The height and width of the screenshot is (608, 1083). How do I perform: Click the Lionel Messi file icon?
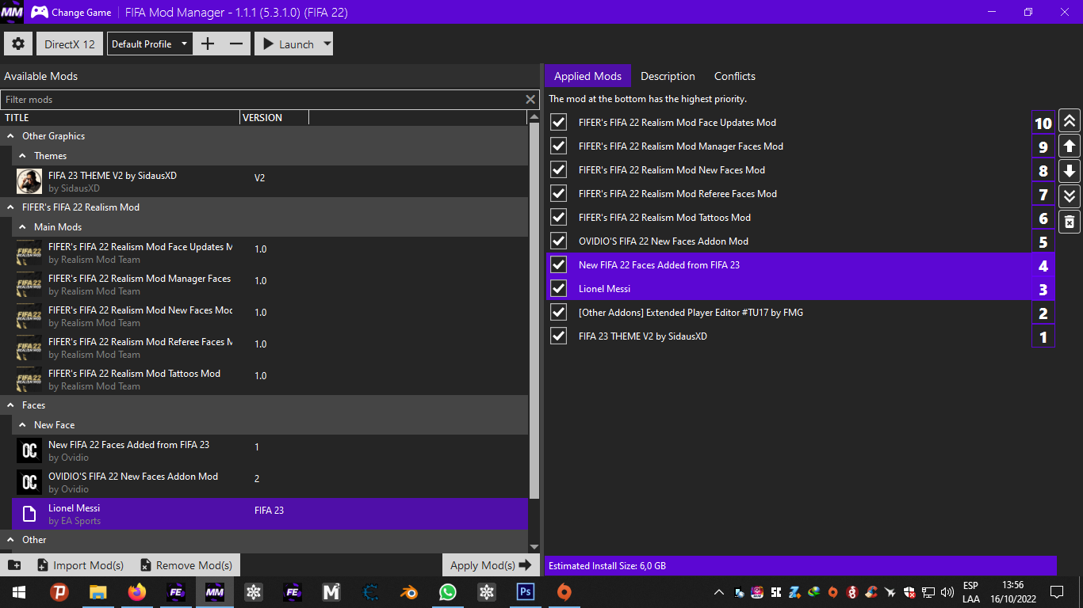29,514
